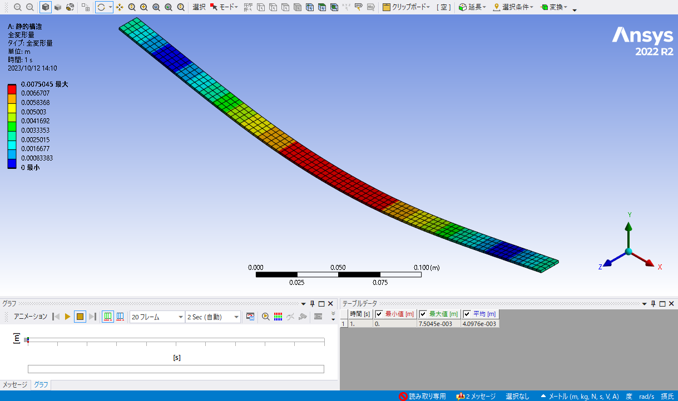Click the multicolor legend grid icon
This screenshot has width=678, height=401.
(278, 317)
